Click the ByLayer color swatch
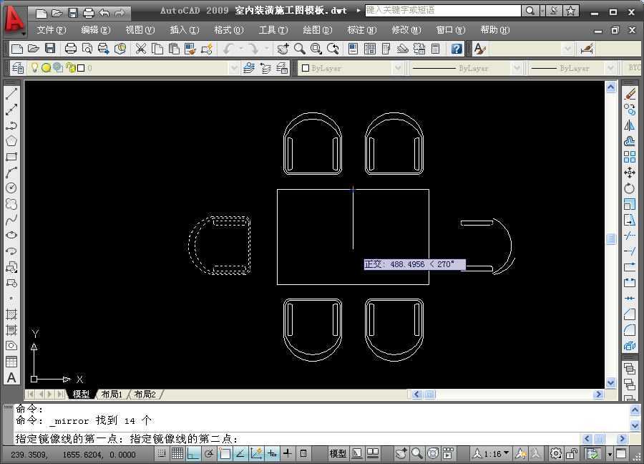Viewport: 644px width, 464px height. click(x=306, y=68)
